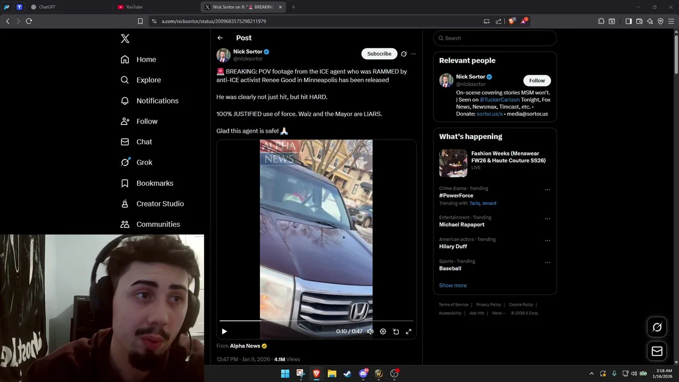Viewport: 679px width, 382px height.
Task: Go back in browser history
Action: [x=7, y=21]
